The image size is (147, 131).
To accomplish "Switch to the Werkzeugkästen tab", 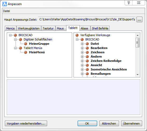I will coord(29,28).
